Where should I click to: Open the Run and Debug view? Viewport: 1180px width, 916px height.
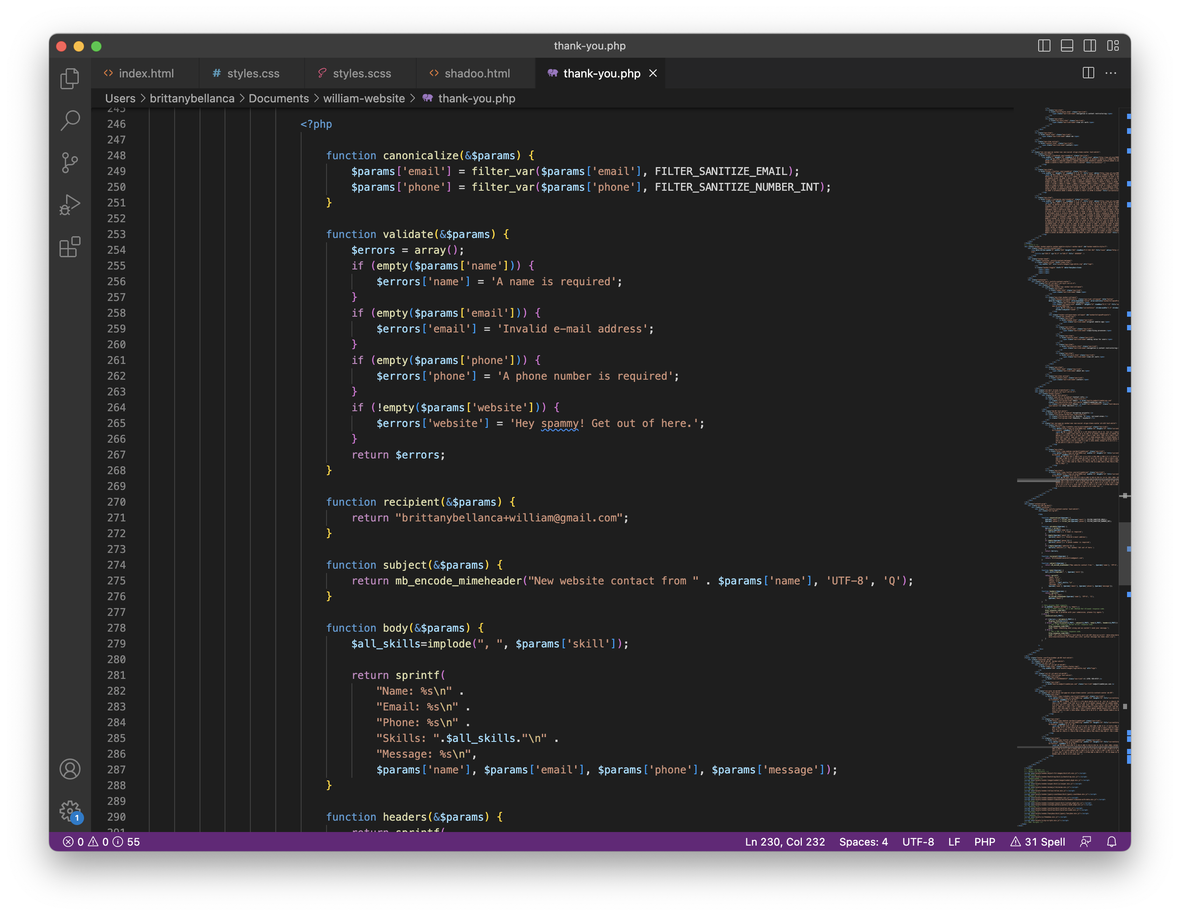70,205
